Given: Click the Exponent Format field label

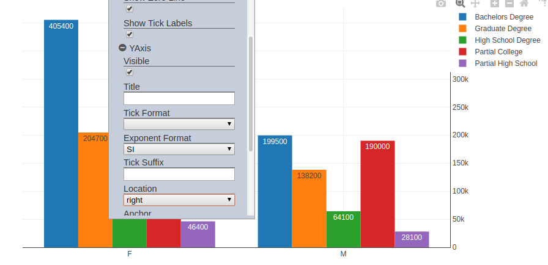Looking at the screenshot, I should 157,138.
